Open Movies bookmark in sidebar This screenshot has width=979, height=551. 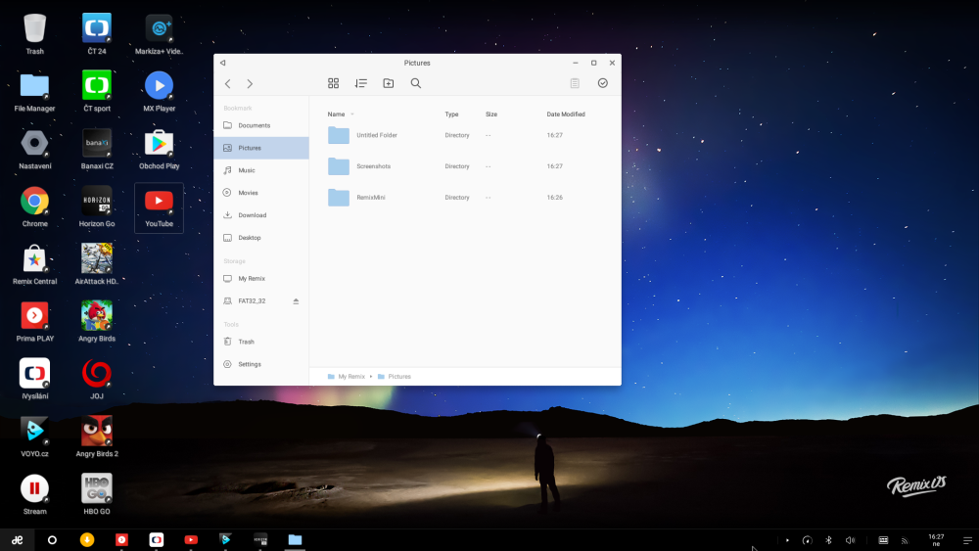click(x=261, y=193)
